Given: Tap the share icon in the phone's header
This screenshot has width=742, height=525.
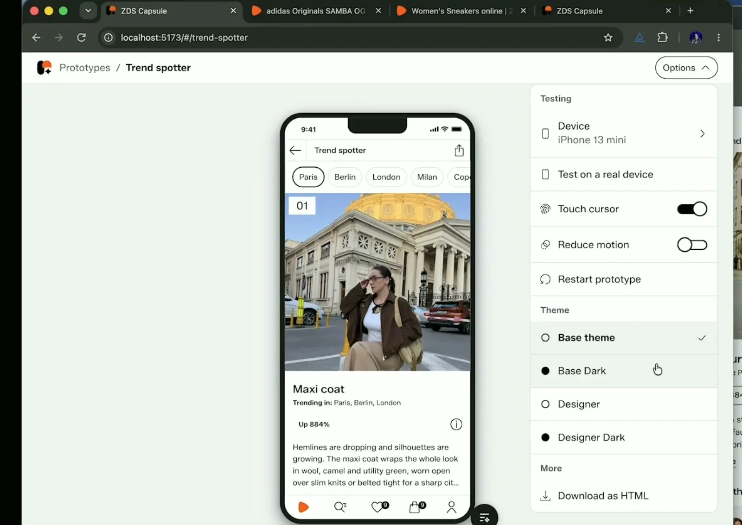Looking at the screenshot, I should point(459,150).
